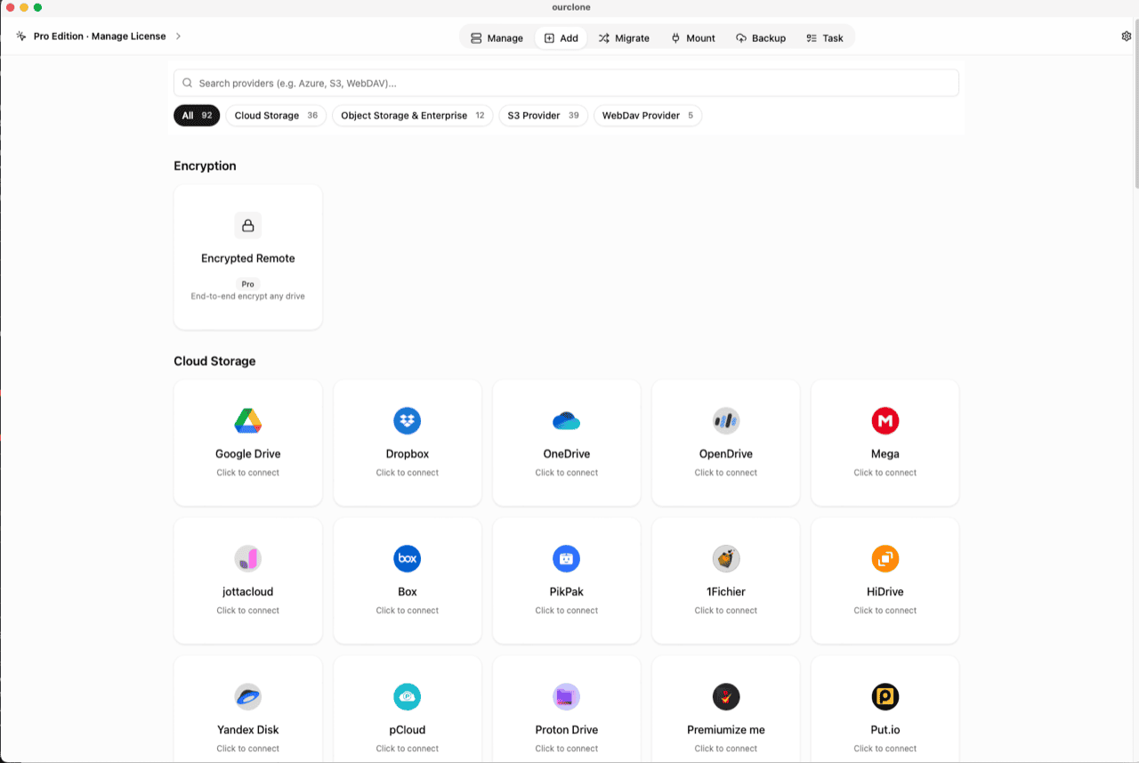Click the 'Proton Drive' label

tap(567, 730)
